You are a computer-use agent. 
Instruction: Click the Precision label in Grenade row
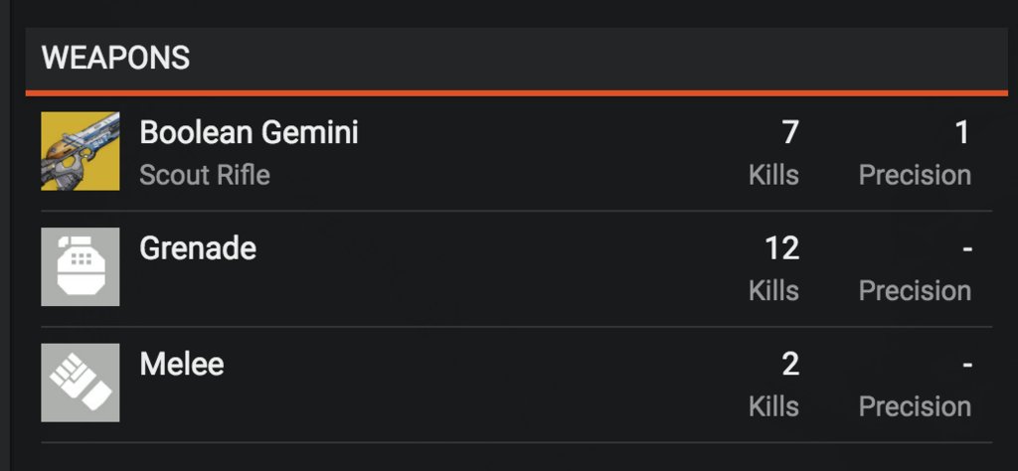[915, 290]
